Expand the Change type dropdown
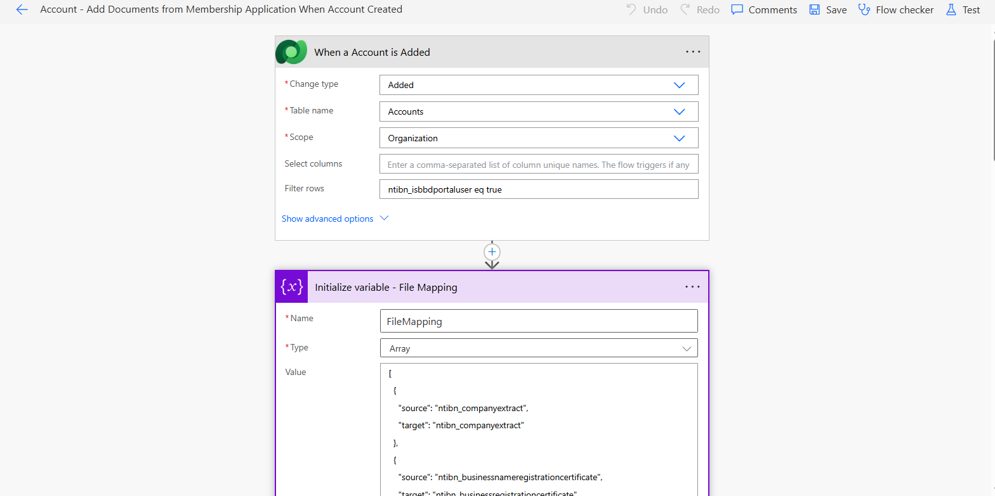 point(679,85)
